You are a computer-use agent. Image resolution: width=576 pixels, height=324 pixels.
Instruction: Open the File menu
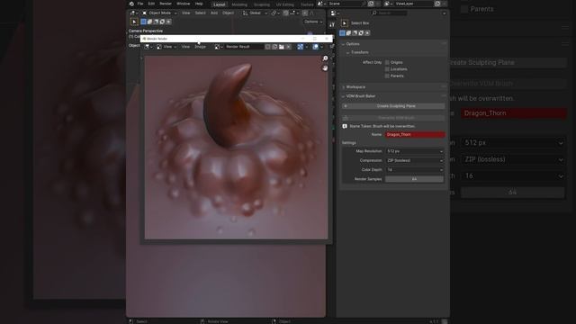tap(140, 4)
